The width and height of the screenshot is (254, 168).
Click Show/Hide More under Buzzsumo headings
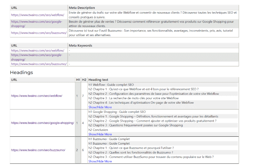click(x=100, y=161)
